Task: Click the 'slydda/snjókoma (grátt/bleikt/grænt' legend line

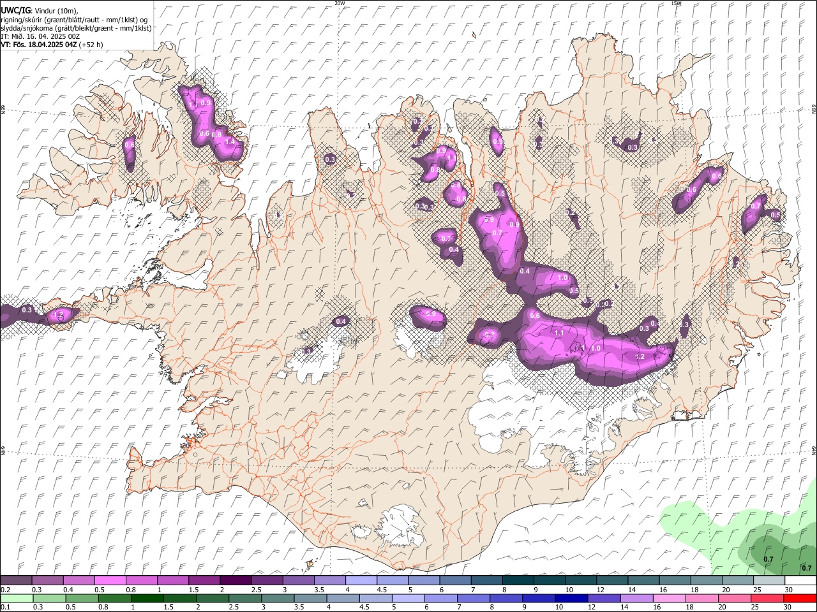Action: (76, 28)
